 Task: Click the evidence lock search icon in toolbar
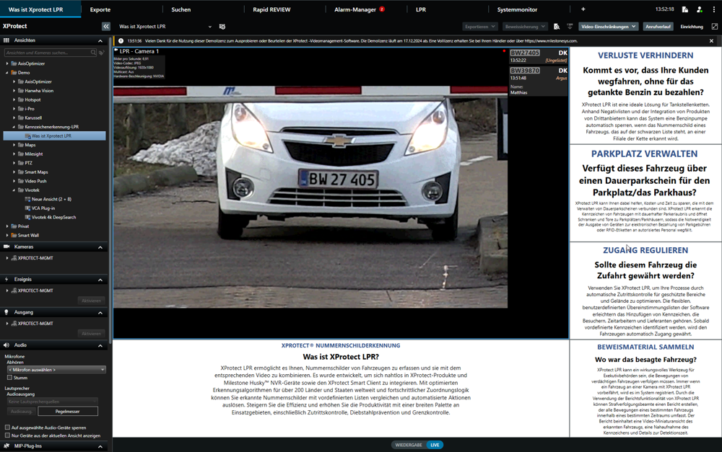coord(557,27)
